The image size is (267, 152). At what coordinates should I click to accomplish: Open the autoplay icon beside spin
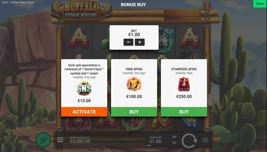tap(205, 140)
